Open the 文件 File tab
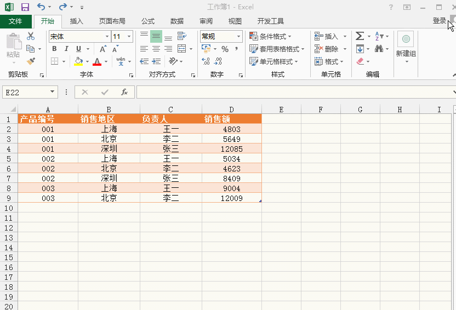 pyautogui.click(x=15, y=21)
